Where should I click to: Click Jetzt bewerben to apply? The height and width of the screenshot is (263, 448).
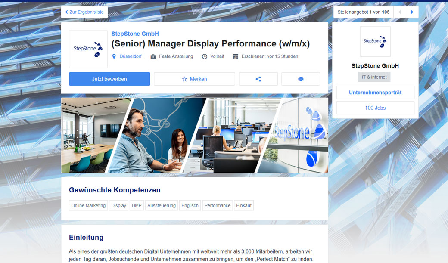pos(109,79)
